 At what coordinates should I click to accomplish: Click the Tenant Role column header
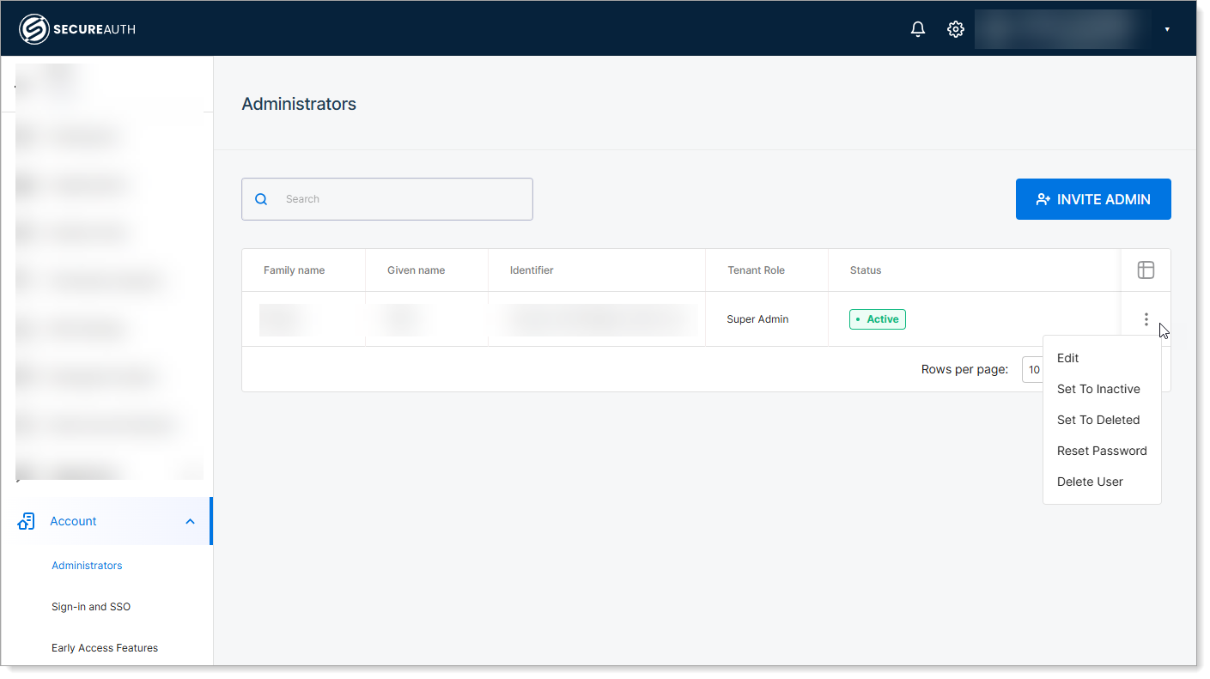757,270
